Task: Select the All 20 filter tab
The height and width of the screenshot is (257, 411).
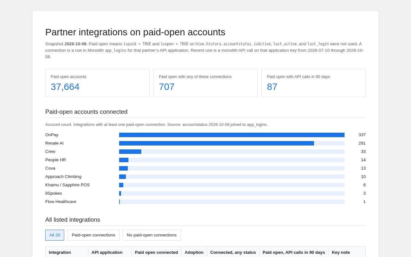Action: click(55, 235)
